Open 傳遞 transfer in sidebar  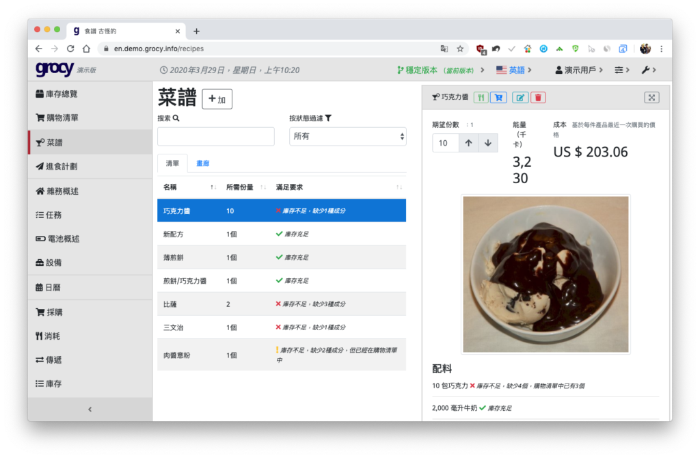click(x=90, y=360)
